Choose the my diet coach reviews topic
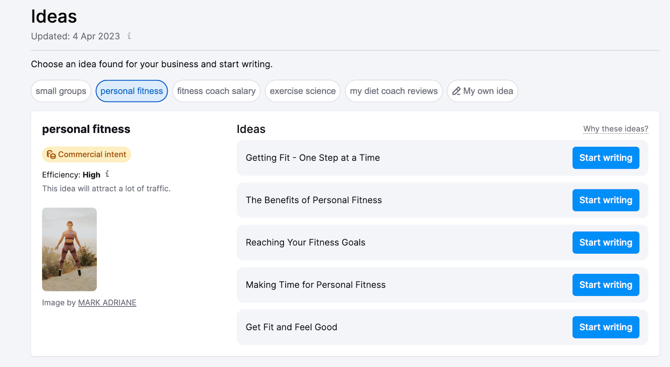 click(x=394, y=91)
